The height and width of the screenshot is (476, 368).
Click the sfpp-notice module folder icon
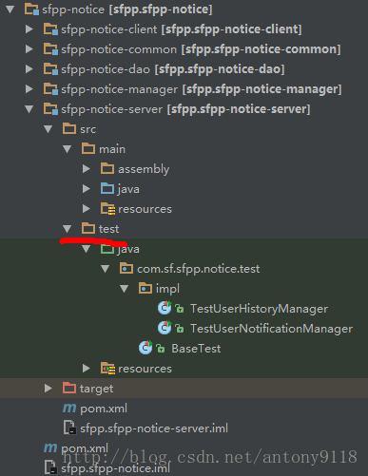(31, 10)
